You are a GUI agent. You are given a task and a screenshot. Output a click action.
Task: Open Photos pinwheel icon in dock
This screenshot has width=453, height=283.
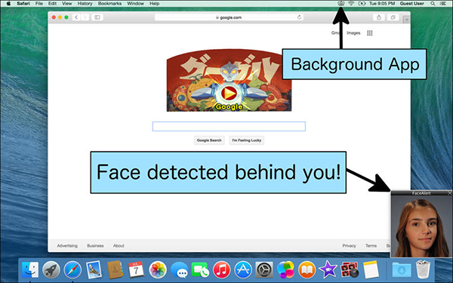pyautogui.click(x=158, y=269)
